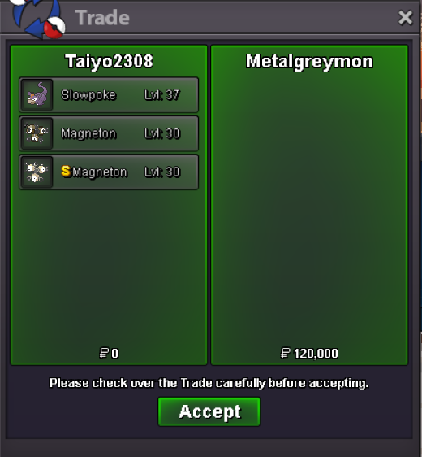
Task: Click the Slowpoke sprite icon
Action: tap(37, 94)
